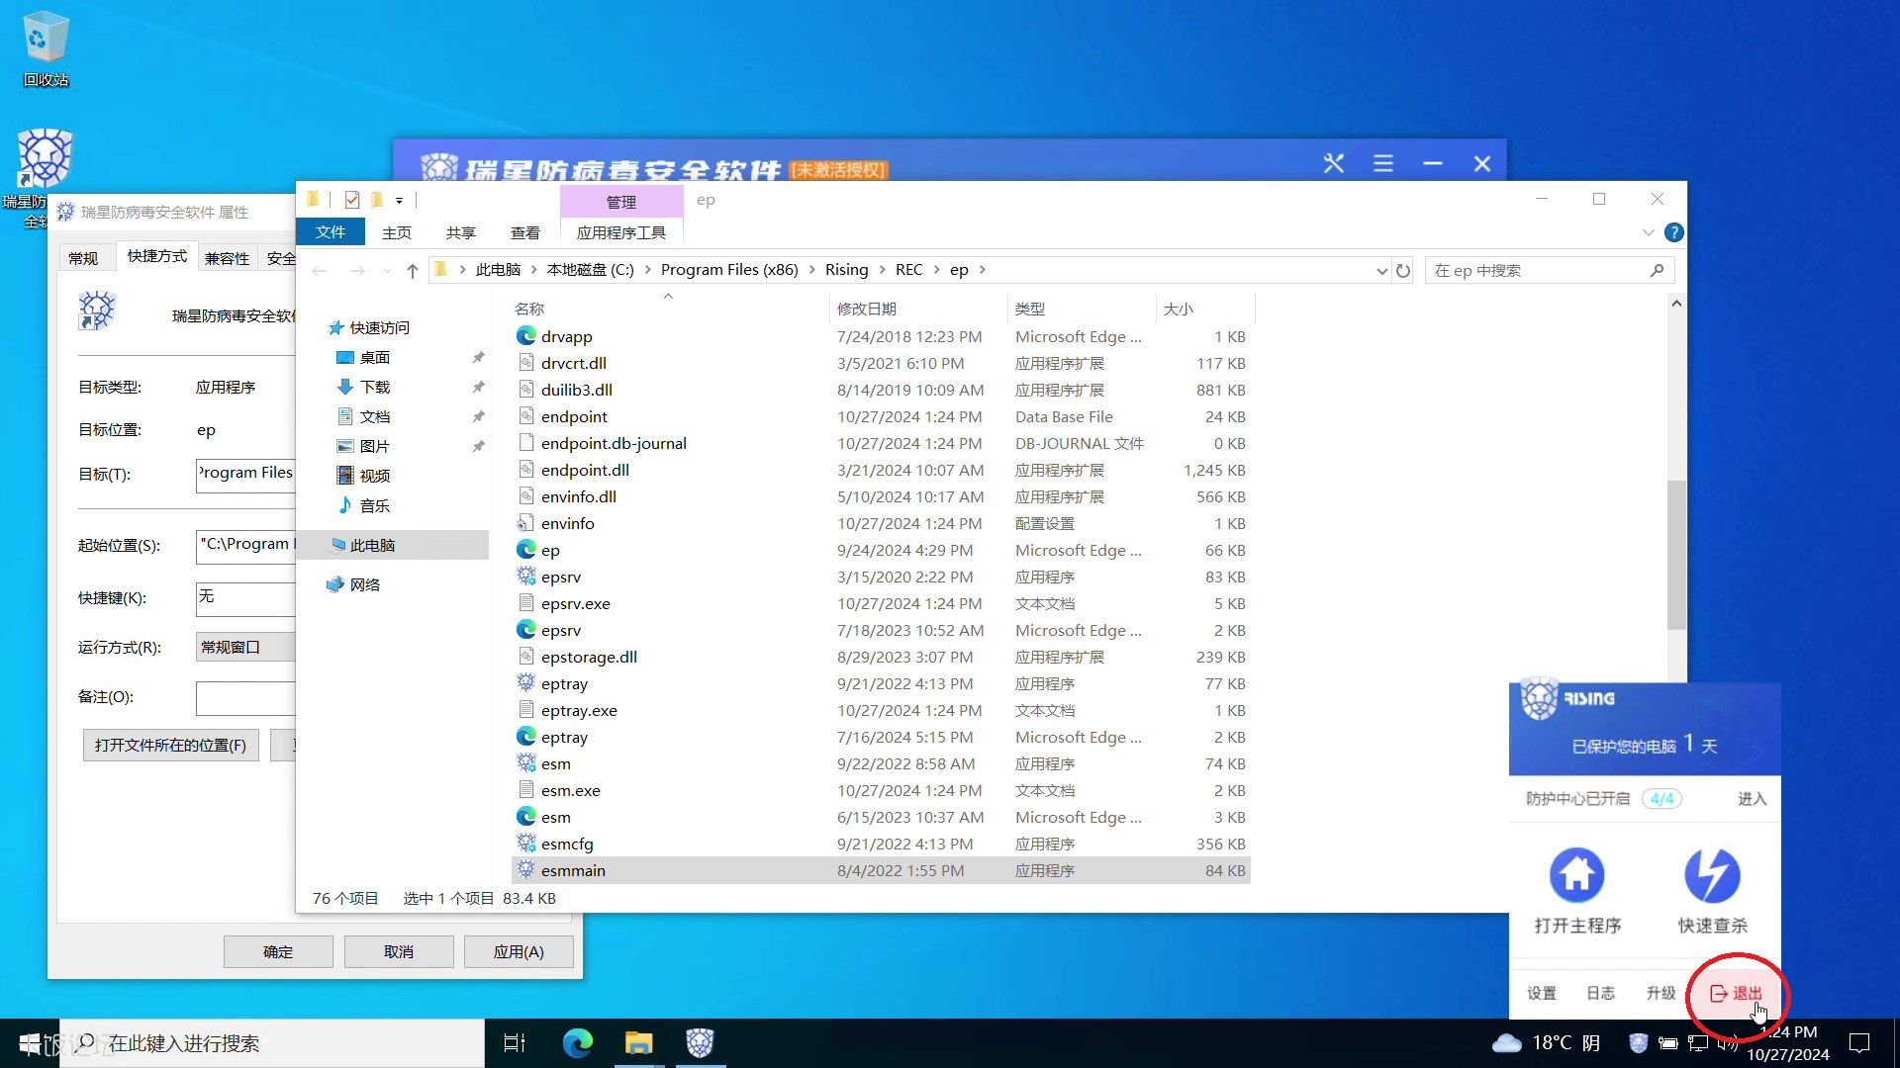Click Rising antivirus icon on the taskbar
The width and height of the screenshot is (1900, 1068).
(700, 1042)
